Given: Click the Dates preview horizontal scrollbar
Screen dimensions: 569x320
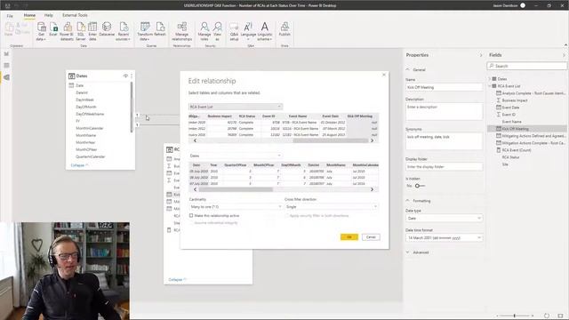Looking at the screenshot, I should coord(236,189).
